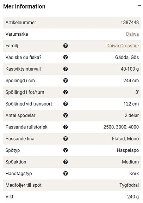Click the Tygfodral value text
143x203 pixels.
click(x=129, y=185)
